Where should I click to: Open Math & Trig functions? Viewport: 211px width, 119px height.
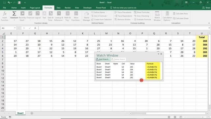point(67,16)
